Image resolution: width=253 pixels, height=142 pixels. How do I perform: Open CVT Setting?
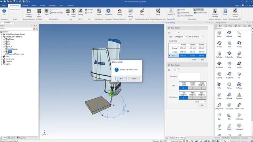(x=130, y=13)
